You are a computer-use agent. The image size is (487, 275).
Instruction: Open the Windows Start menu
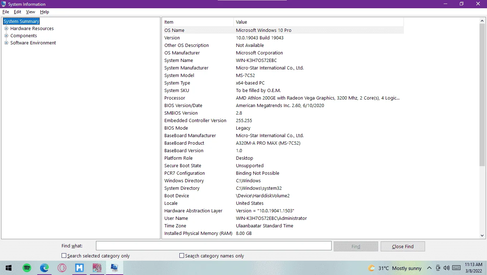(8, 268)
